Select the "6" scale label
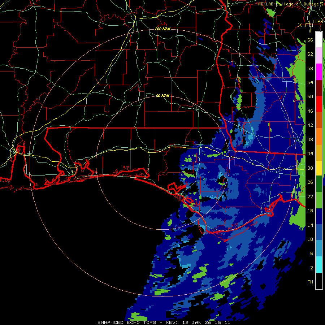This screenshot has width=325, height=325. [311, 253]
